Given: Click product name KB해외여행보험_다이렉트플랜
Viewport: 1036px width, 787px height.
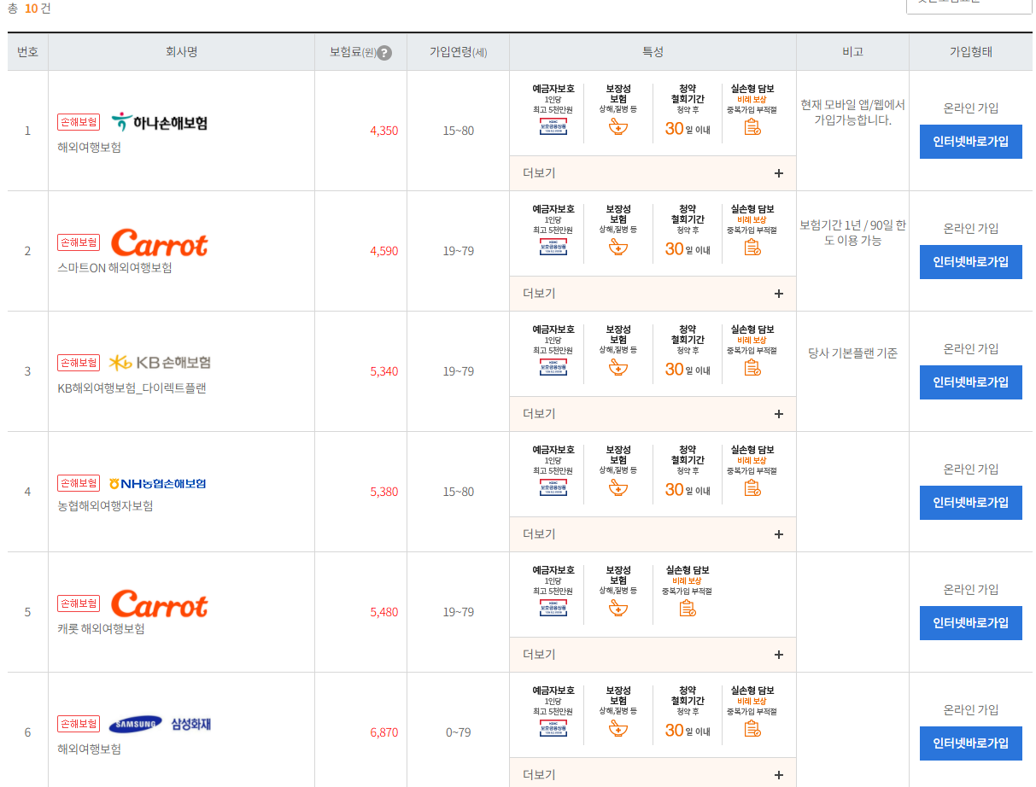Looking at the screenshot, I should coord(132,388).
